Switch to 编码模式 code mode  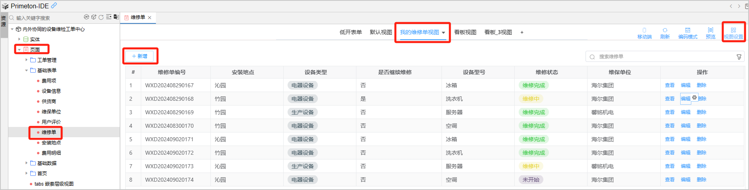tap(687, 33)
